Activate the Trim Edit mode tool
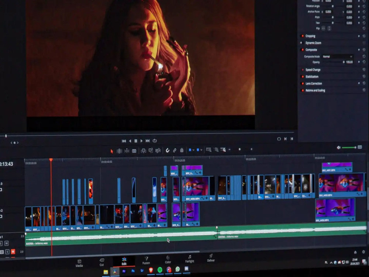The width and height of the screenshot is (369, 277). (119, 151)
